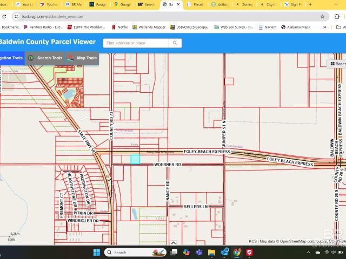Open the Alabama Maps bookmark
346x259 pixels.
click(x=296, y=27)
